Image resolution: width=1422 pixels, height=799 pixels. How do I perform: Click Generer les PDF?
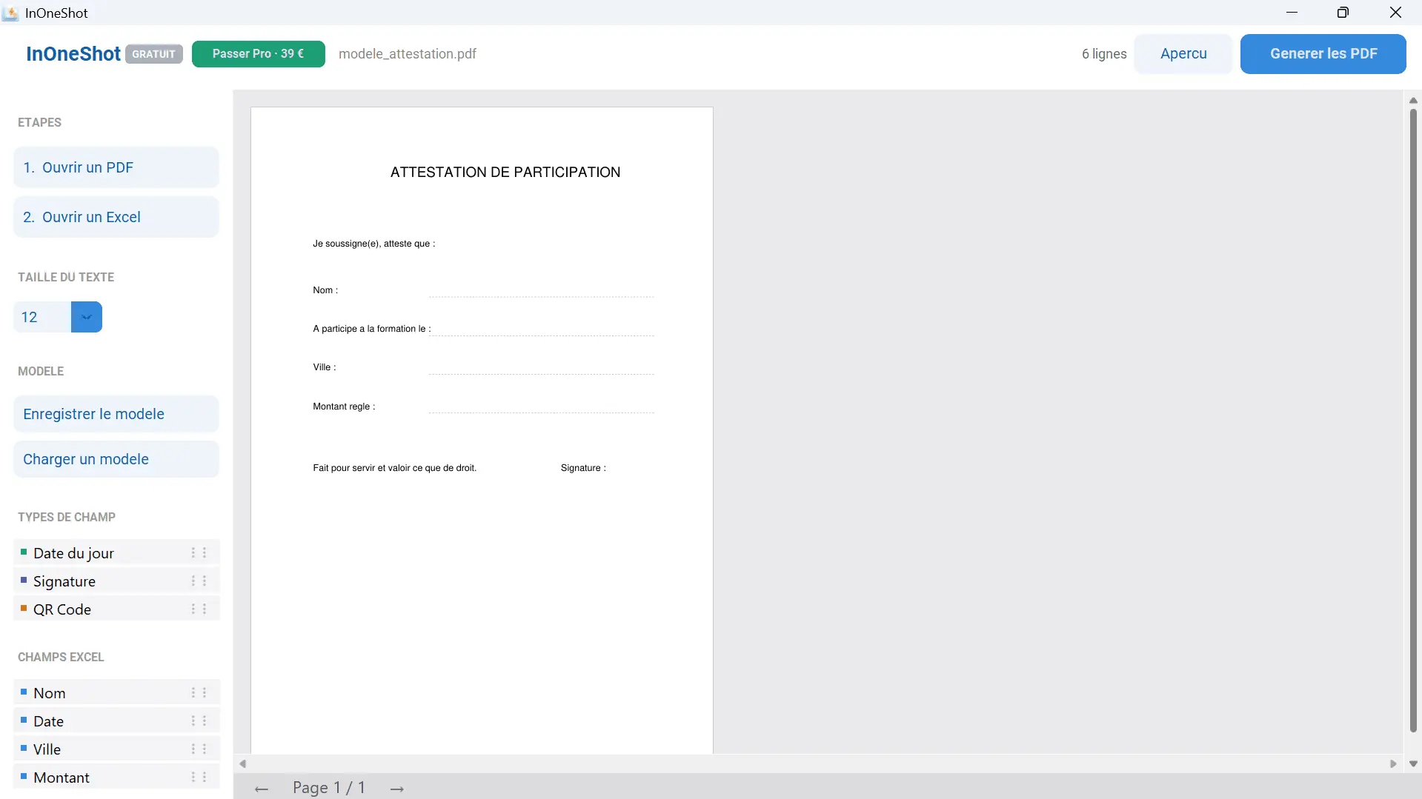[1323, 54]
